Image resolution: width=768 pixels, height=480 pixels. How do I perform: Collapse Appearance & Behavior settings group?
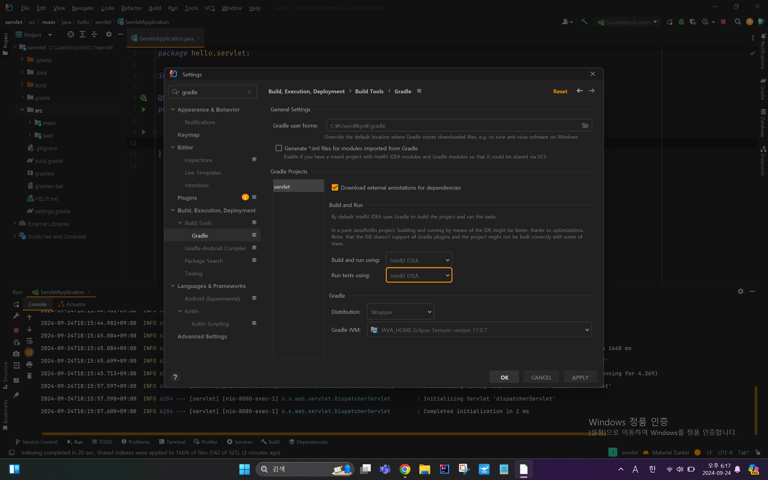[x=173, y=109]
